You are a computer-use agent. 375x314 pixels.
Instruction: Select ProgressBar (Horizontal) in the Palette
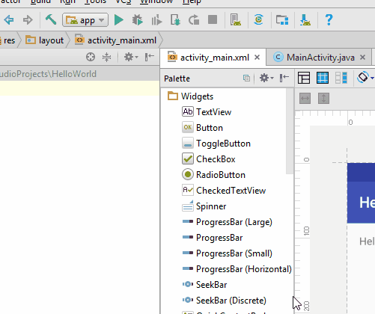click(237, 269)
